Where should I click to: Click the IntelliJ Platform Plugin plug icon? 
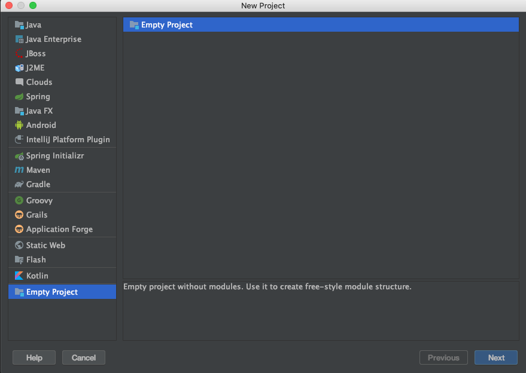click(19, 139)
